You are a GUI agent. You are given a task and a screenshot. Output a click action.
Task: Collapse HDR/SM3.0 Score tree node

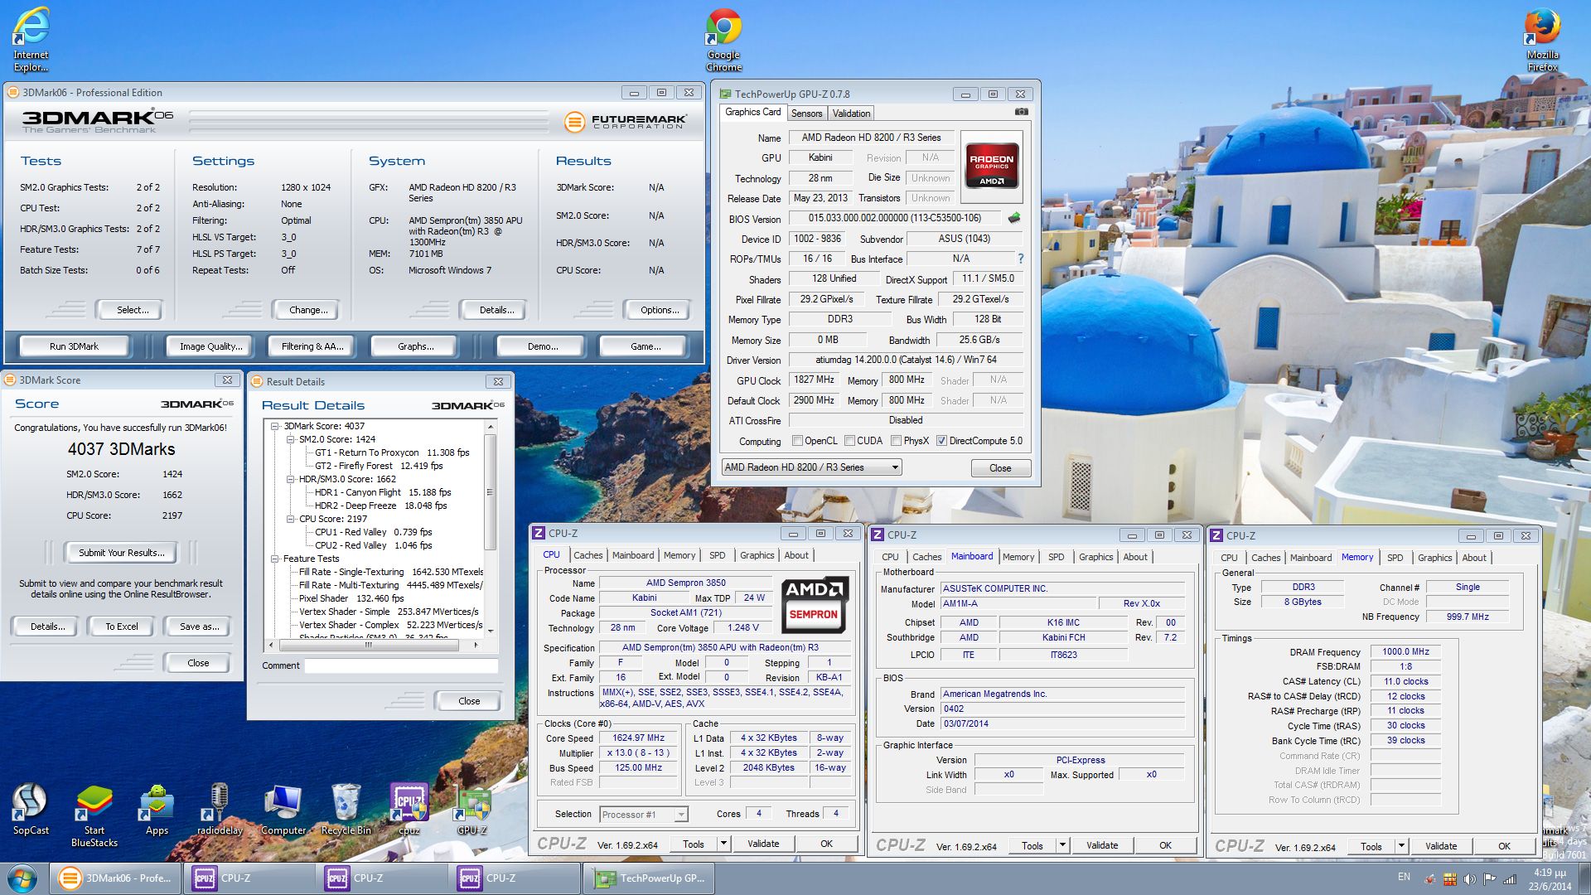[x=291, y=480]
